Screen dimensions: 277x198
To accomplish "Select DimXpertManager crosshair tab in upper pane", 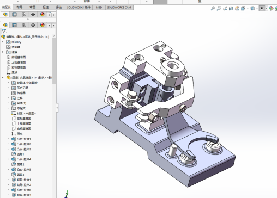I will tap(33, 14).
